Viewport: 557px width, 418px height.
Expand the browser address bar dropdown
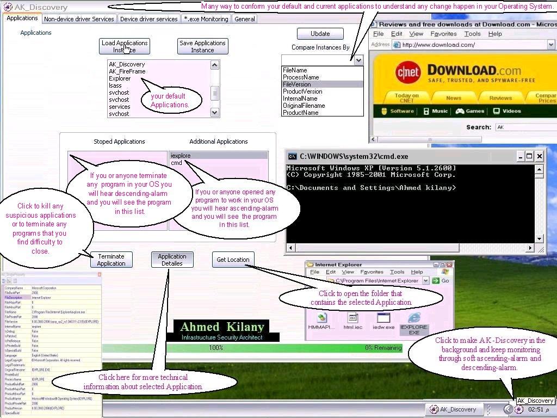pyautogui.click(x=550, y=45)
